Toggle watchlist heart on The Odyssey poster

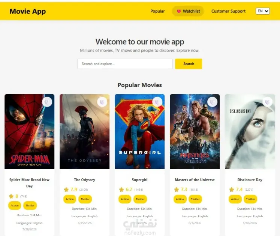(x=102, y=102)
